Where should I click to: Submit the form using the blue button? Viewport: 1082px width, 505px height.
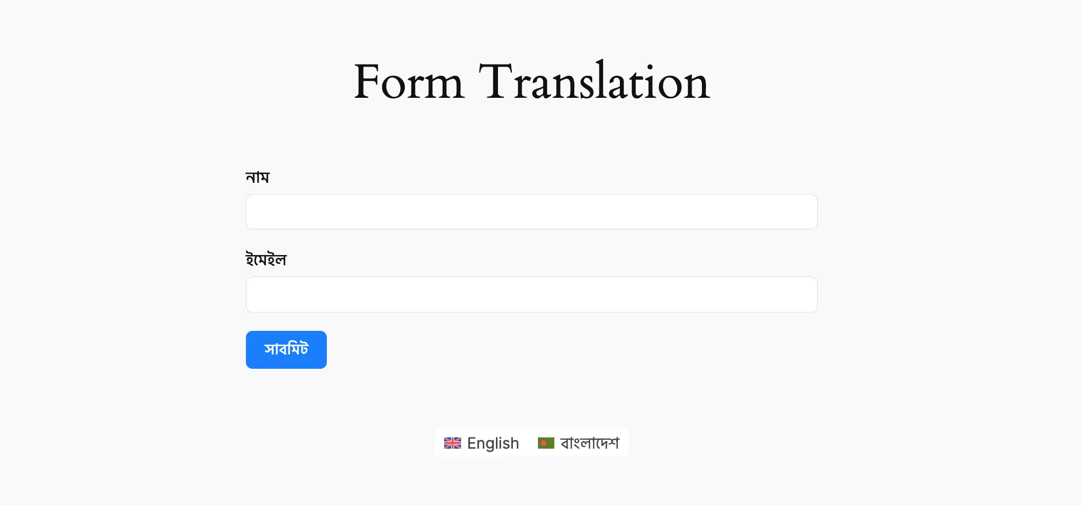coord(286,350)
